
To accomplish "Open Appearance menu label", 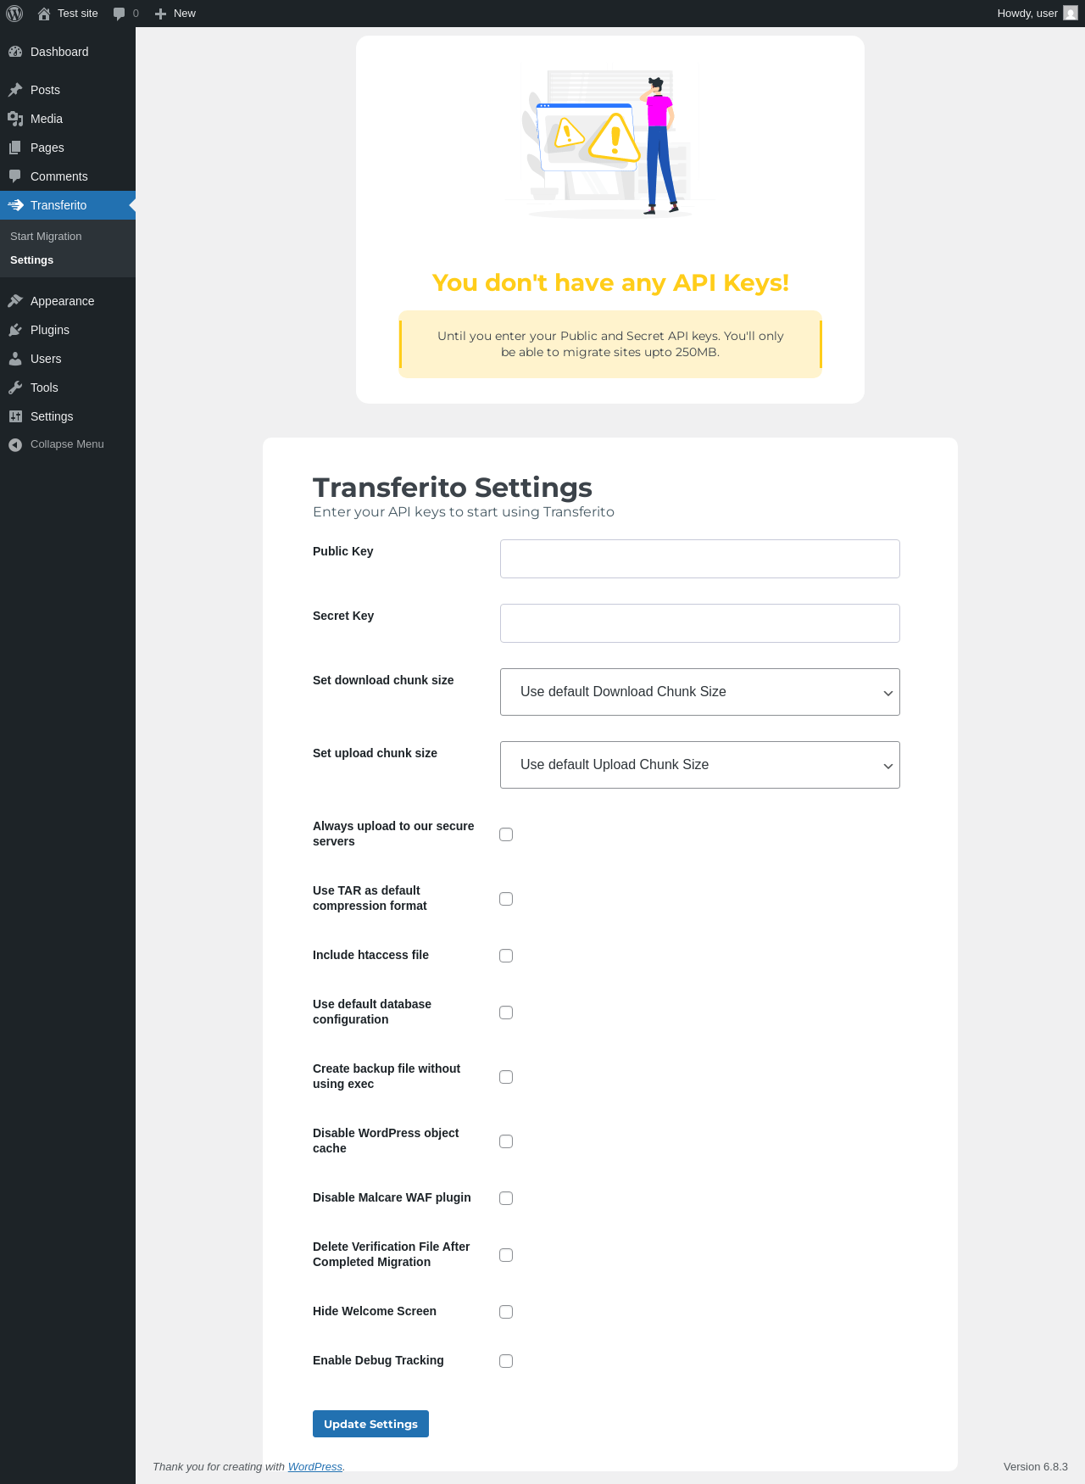I will coord(62,301).
